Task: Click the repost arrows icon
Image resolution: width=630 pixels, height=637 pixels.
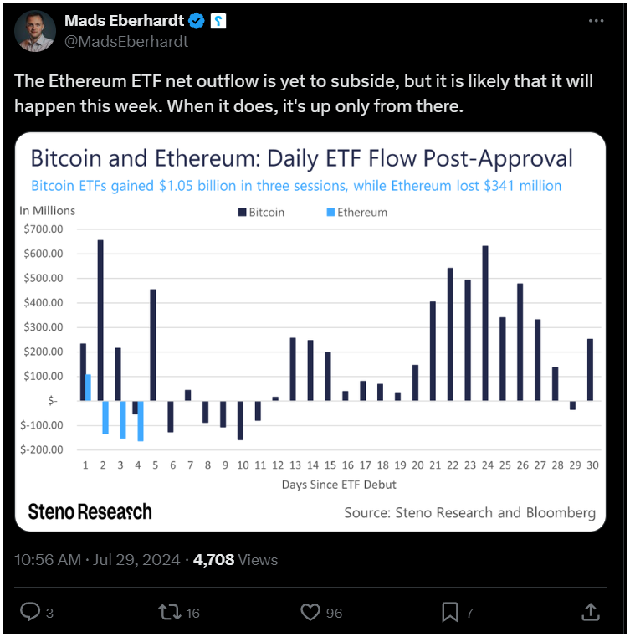Action: [x=170, y=612]
